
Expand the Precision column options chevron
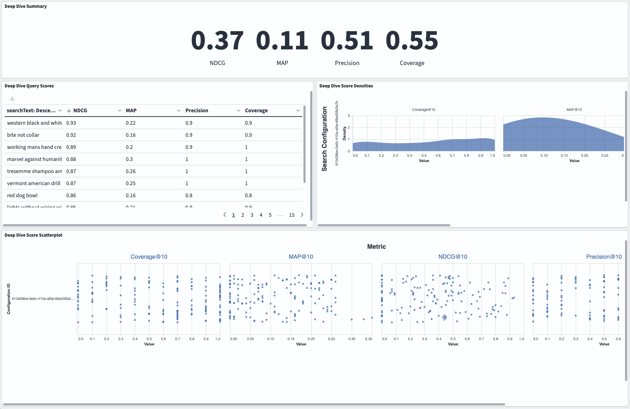(238, 111)
